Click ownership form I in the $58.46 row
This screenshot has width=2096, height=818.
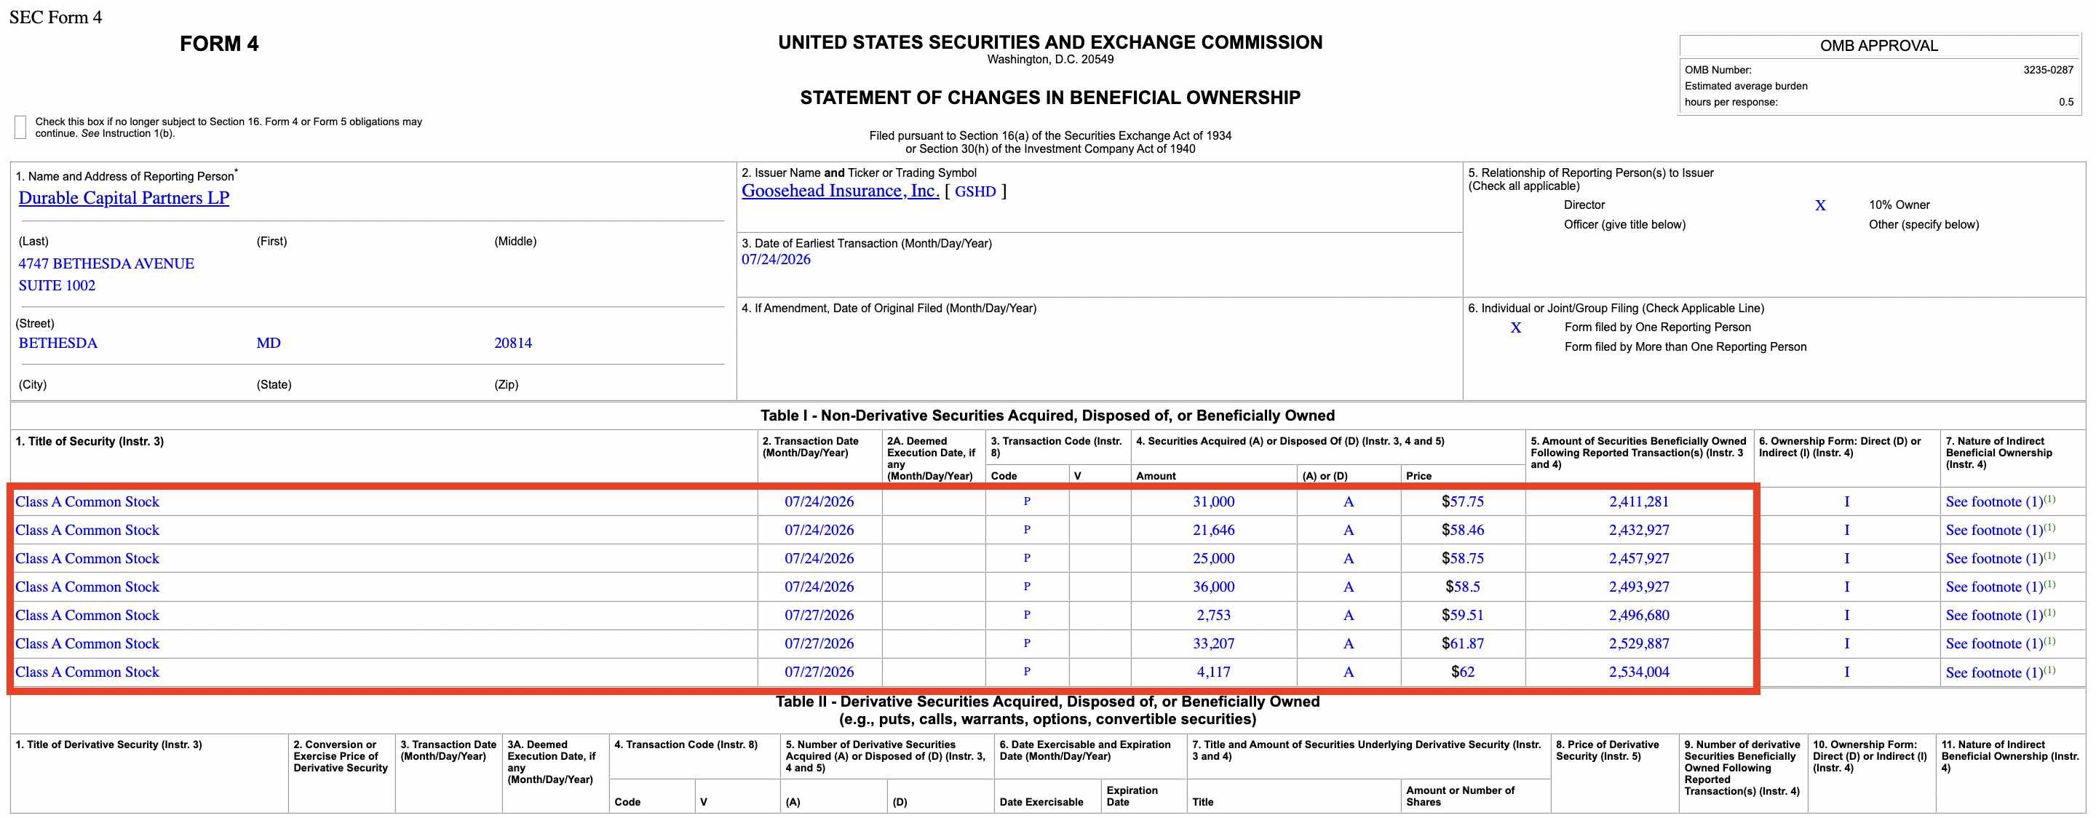(x=1846, y=530)
